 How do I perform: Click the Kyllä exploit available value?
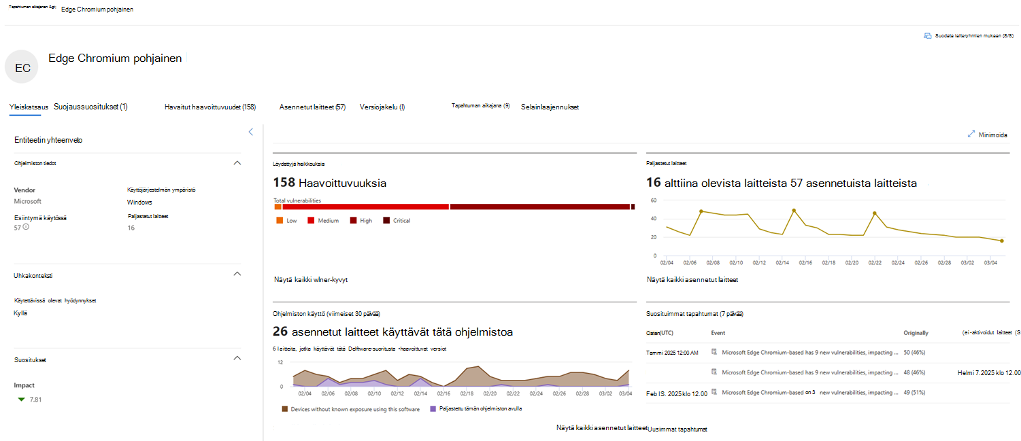(x=20, y=313)
